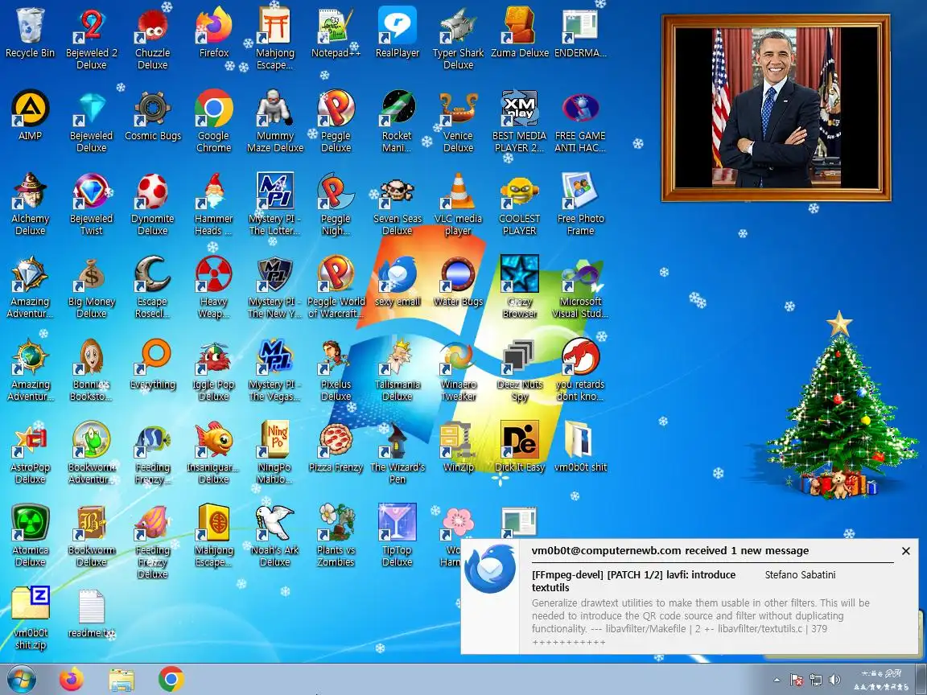Click the NingPo MahJong icon

275,453
